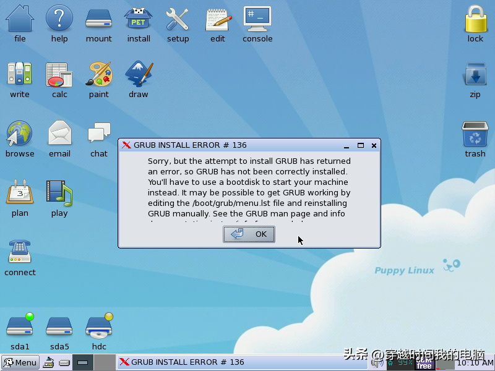Maximize the GRUB INSTALL ERROR dialog

(x=361, y=145)
